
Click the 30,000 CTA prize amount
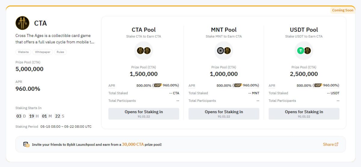133,144
